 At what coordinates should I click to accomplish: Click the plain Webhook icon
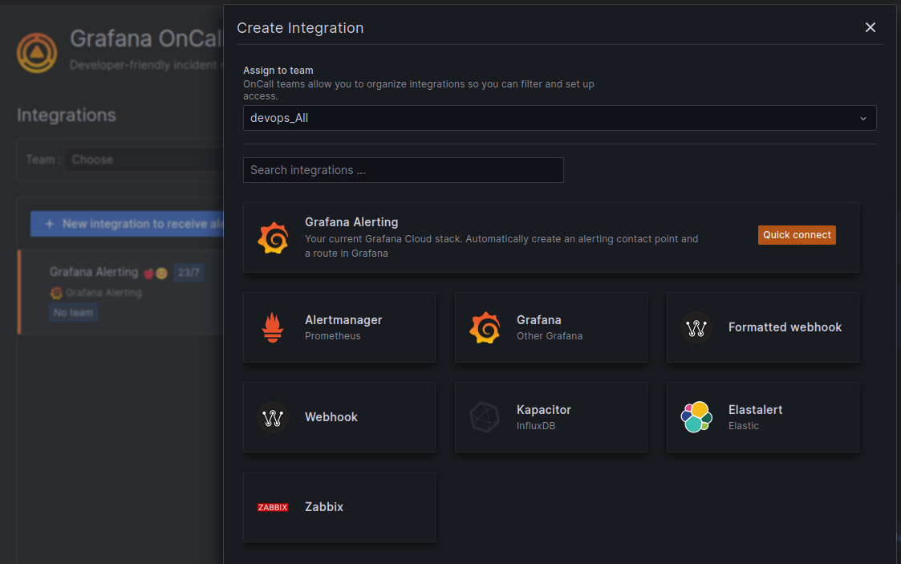[x=272, y=417]
